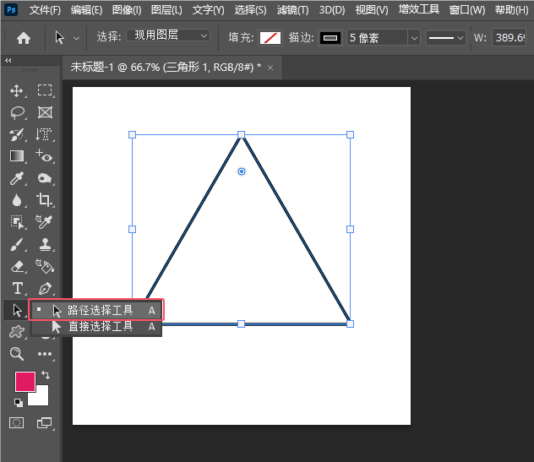The image size is (534, 462).
Task: Select the Eraser tool
Action: [x=16, y=266]
